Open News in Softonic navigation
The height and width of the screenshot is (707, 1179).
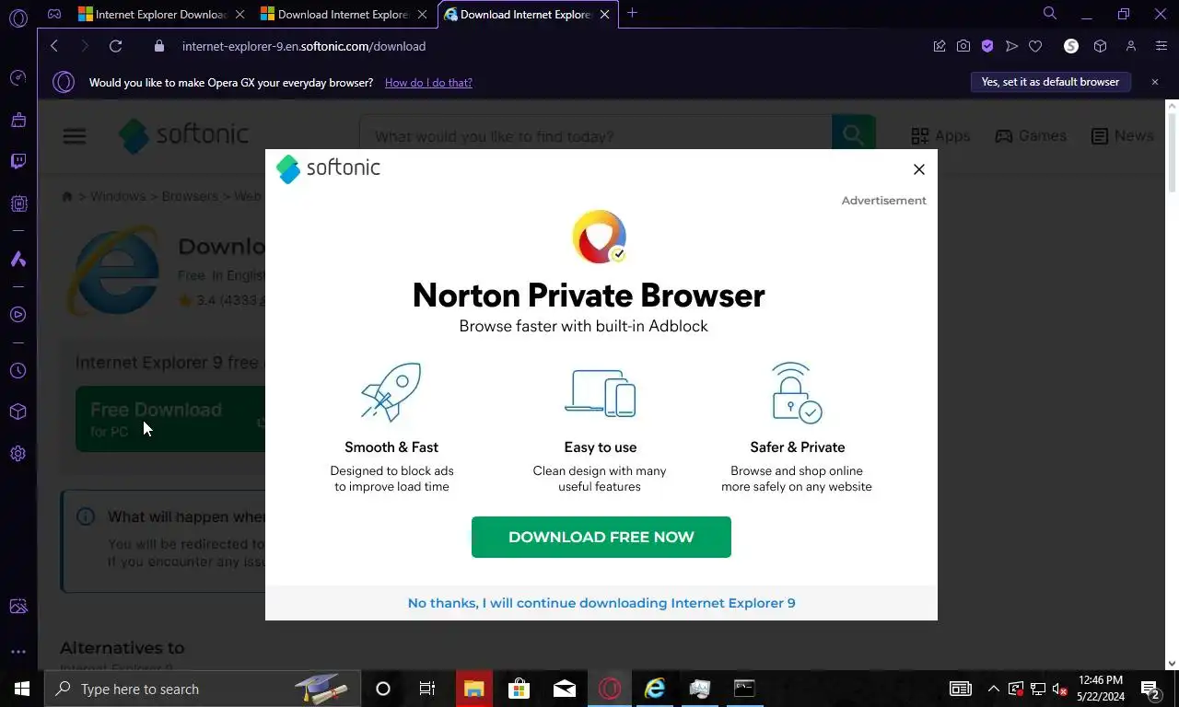(x=1122, y=136)
